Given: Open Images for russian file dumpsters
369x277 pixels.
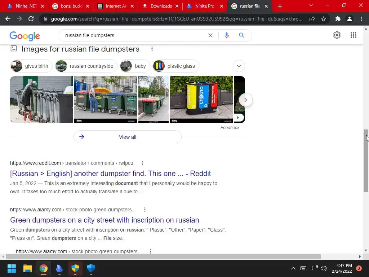Looking at the screenshot, I should click(80, 49).
